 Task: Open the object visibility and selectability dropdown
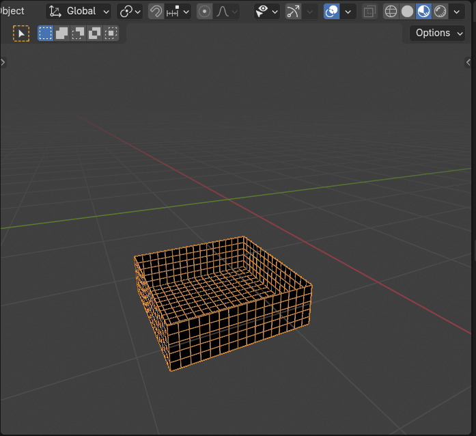[x=267, y=12]
